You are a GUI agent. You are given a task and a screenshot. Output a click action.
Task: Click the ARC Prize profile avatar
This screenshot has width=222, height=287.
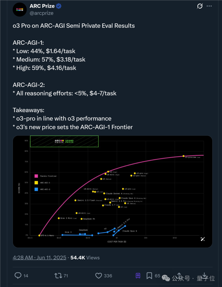[20, 9]
